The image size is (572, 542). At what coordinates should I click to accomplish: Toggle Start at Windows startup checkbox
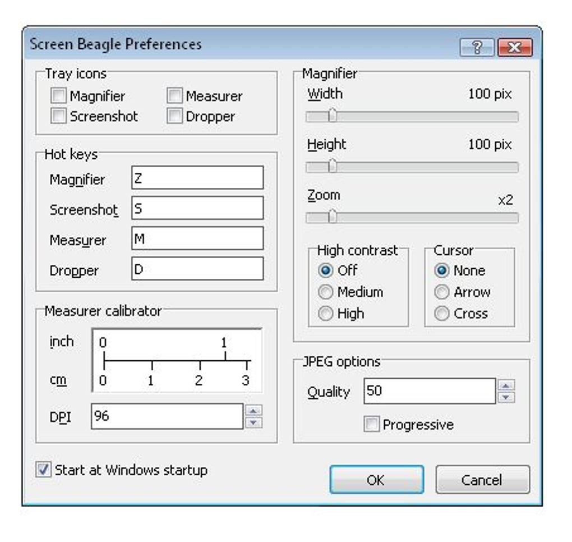pos(43,470)
